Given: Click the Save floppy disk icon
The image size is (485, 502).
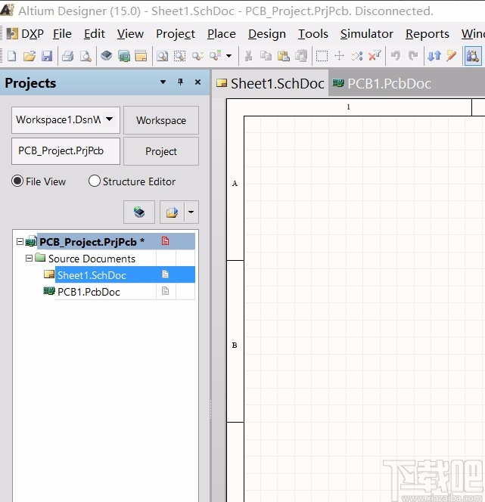Looking at the screenshot, I should [47, 56].
